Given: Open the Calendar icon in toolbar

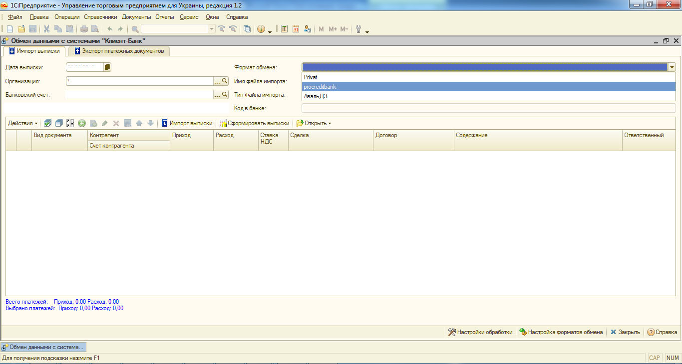Looking at the screenshot, I should click(x=296, y=29).
